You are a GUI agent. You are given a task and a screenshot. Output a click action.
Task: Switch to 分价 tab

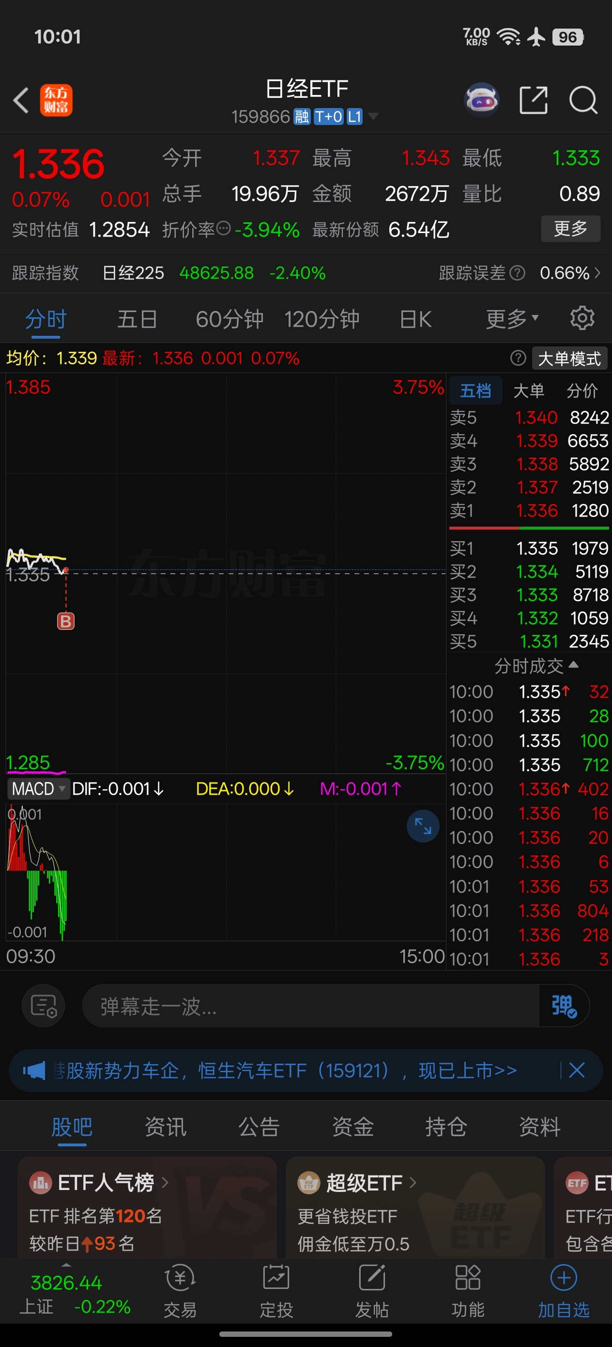point(582,390)
